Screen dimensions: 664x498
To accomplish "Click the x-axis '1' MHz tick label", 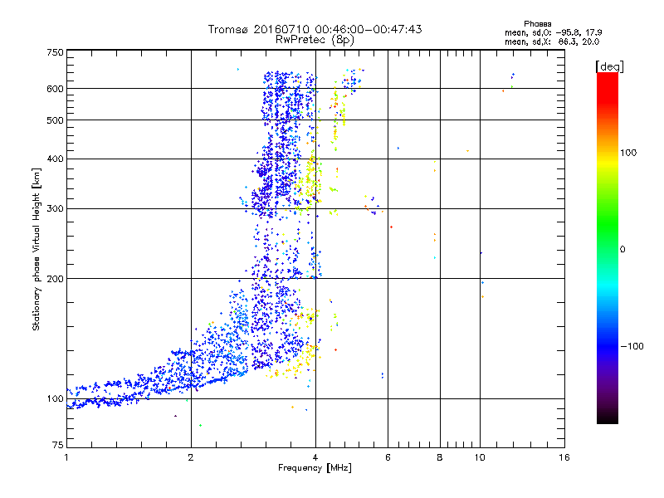I will (66, 457).
